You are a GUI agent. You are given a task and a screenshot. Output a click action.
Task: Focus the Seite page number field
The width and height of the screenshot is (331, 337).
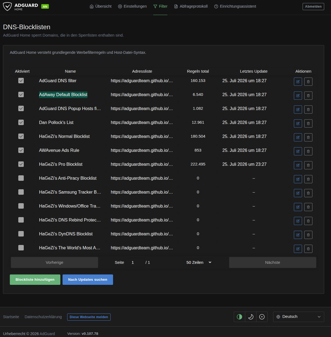click(135, 262)
